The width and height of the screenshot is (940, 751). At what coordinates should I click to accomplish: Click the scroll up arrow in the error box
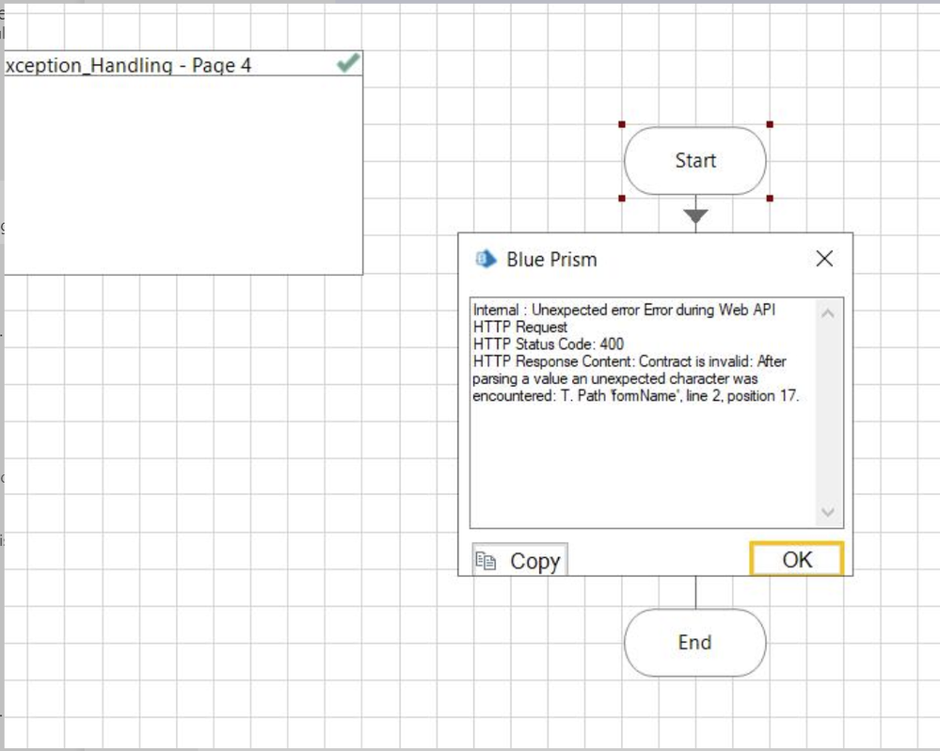click(828, 313)
